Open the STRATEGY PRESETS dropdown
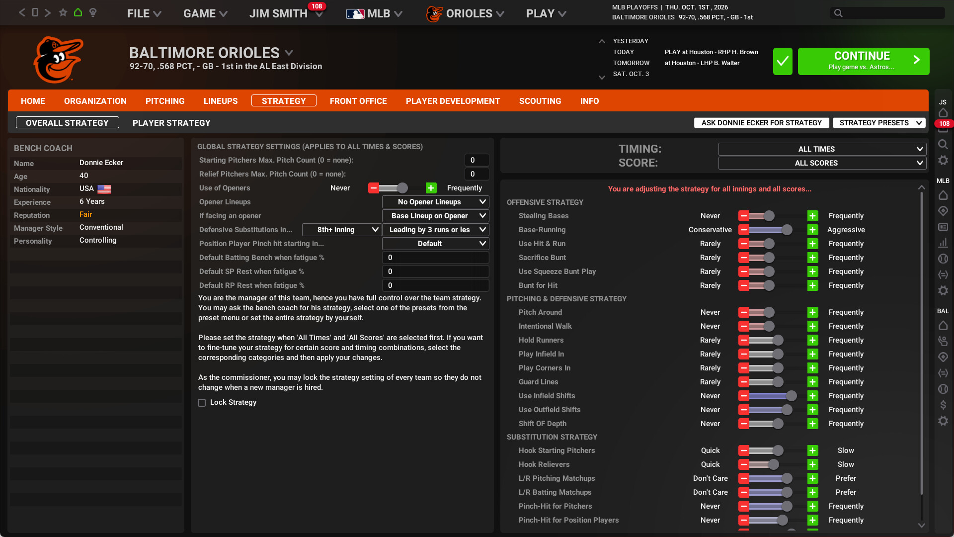The height and width of the screenshot is (537, 954). point(878,122)
